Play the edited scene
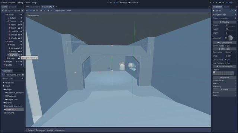The image size is (238, 133). (220, 3)
